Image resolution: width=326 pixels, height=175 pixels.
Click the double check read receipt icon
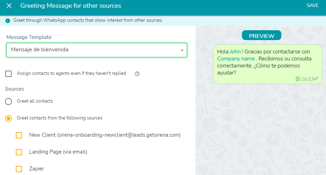[316, 78]
